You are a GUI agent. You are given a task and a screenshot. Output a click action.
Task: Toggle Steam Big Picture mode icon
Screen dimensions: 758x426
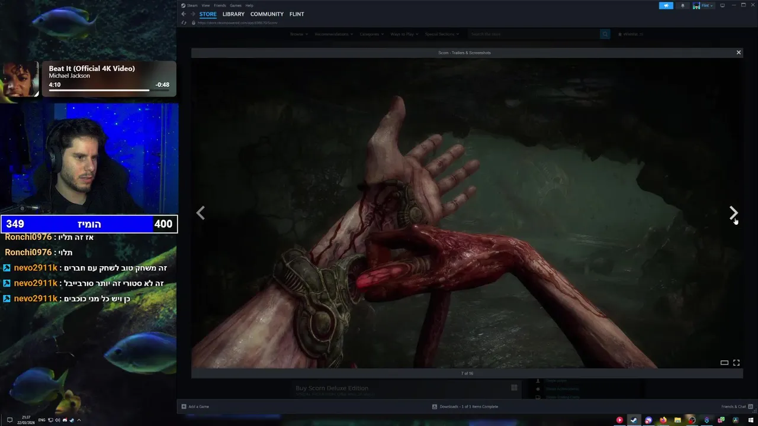click(722, 5)
